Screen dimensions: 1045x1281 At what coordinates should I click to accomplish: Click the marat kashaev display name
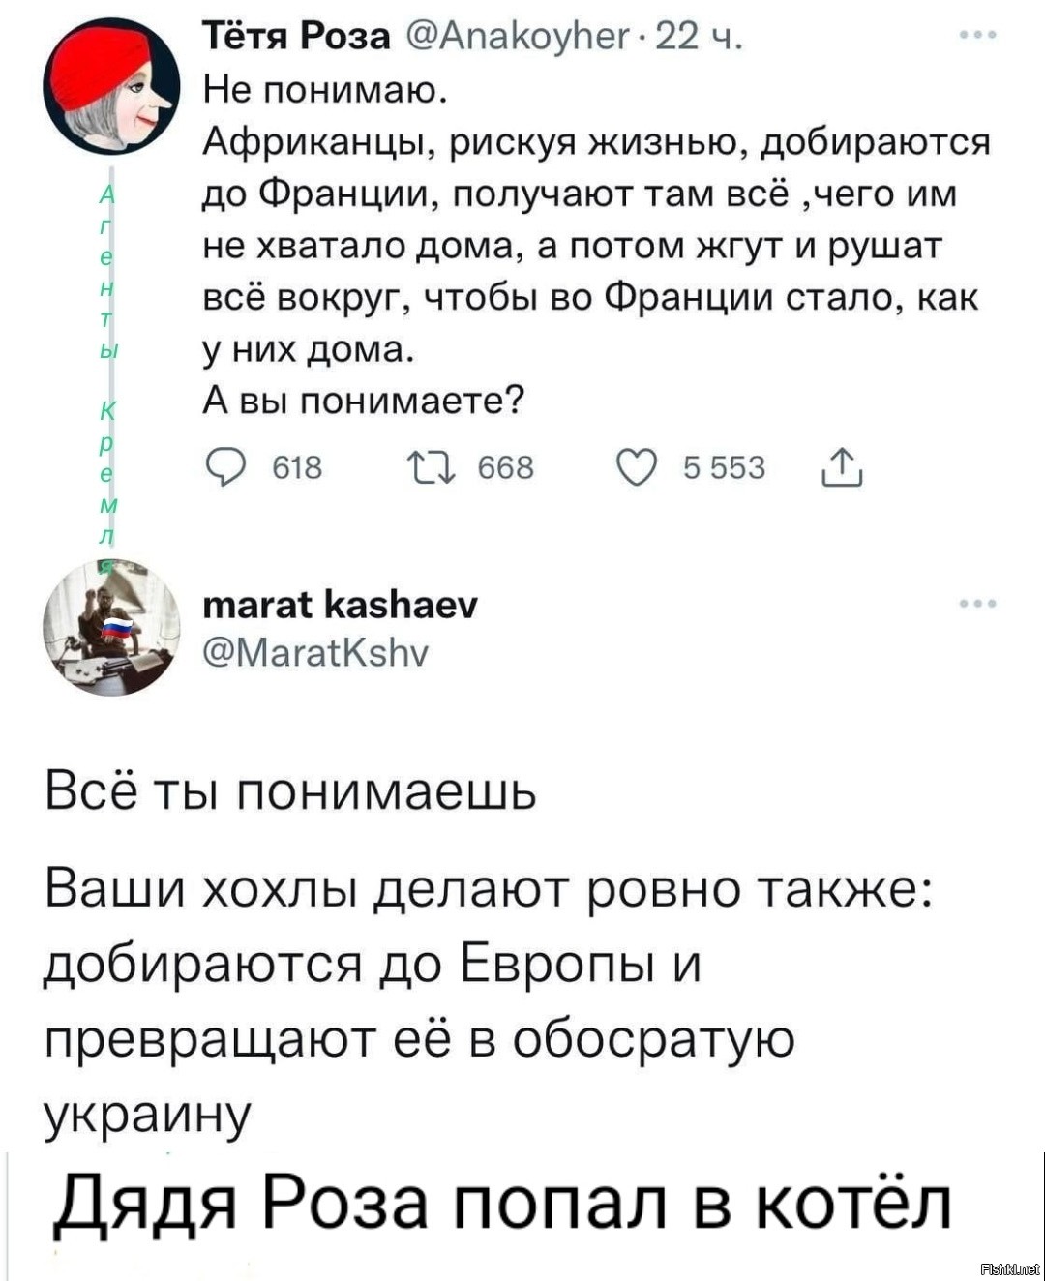(x=340, y=605)
